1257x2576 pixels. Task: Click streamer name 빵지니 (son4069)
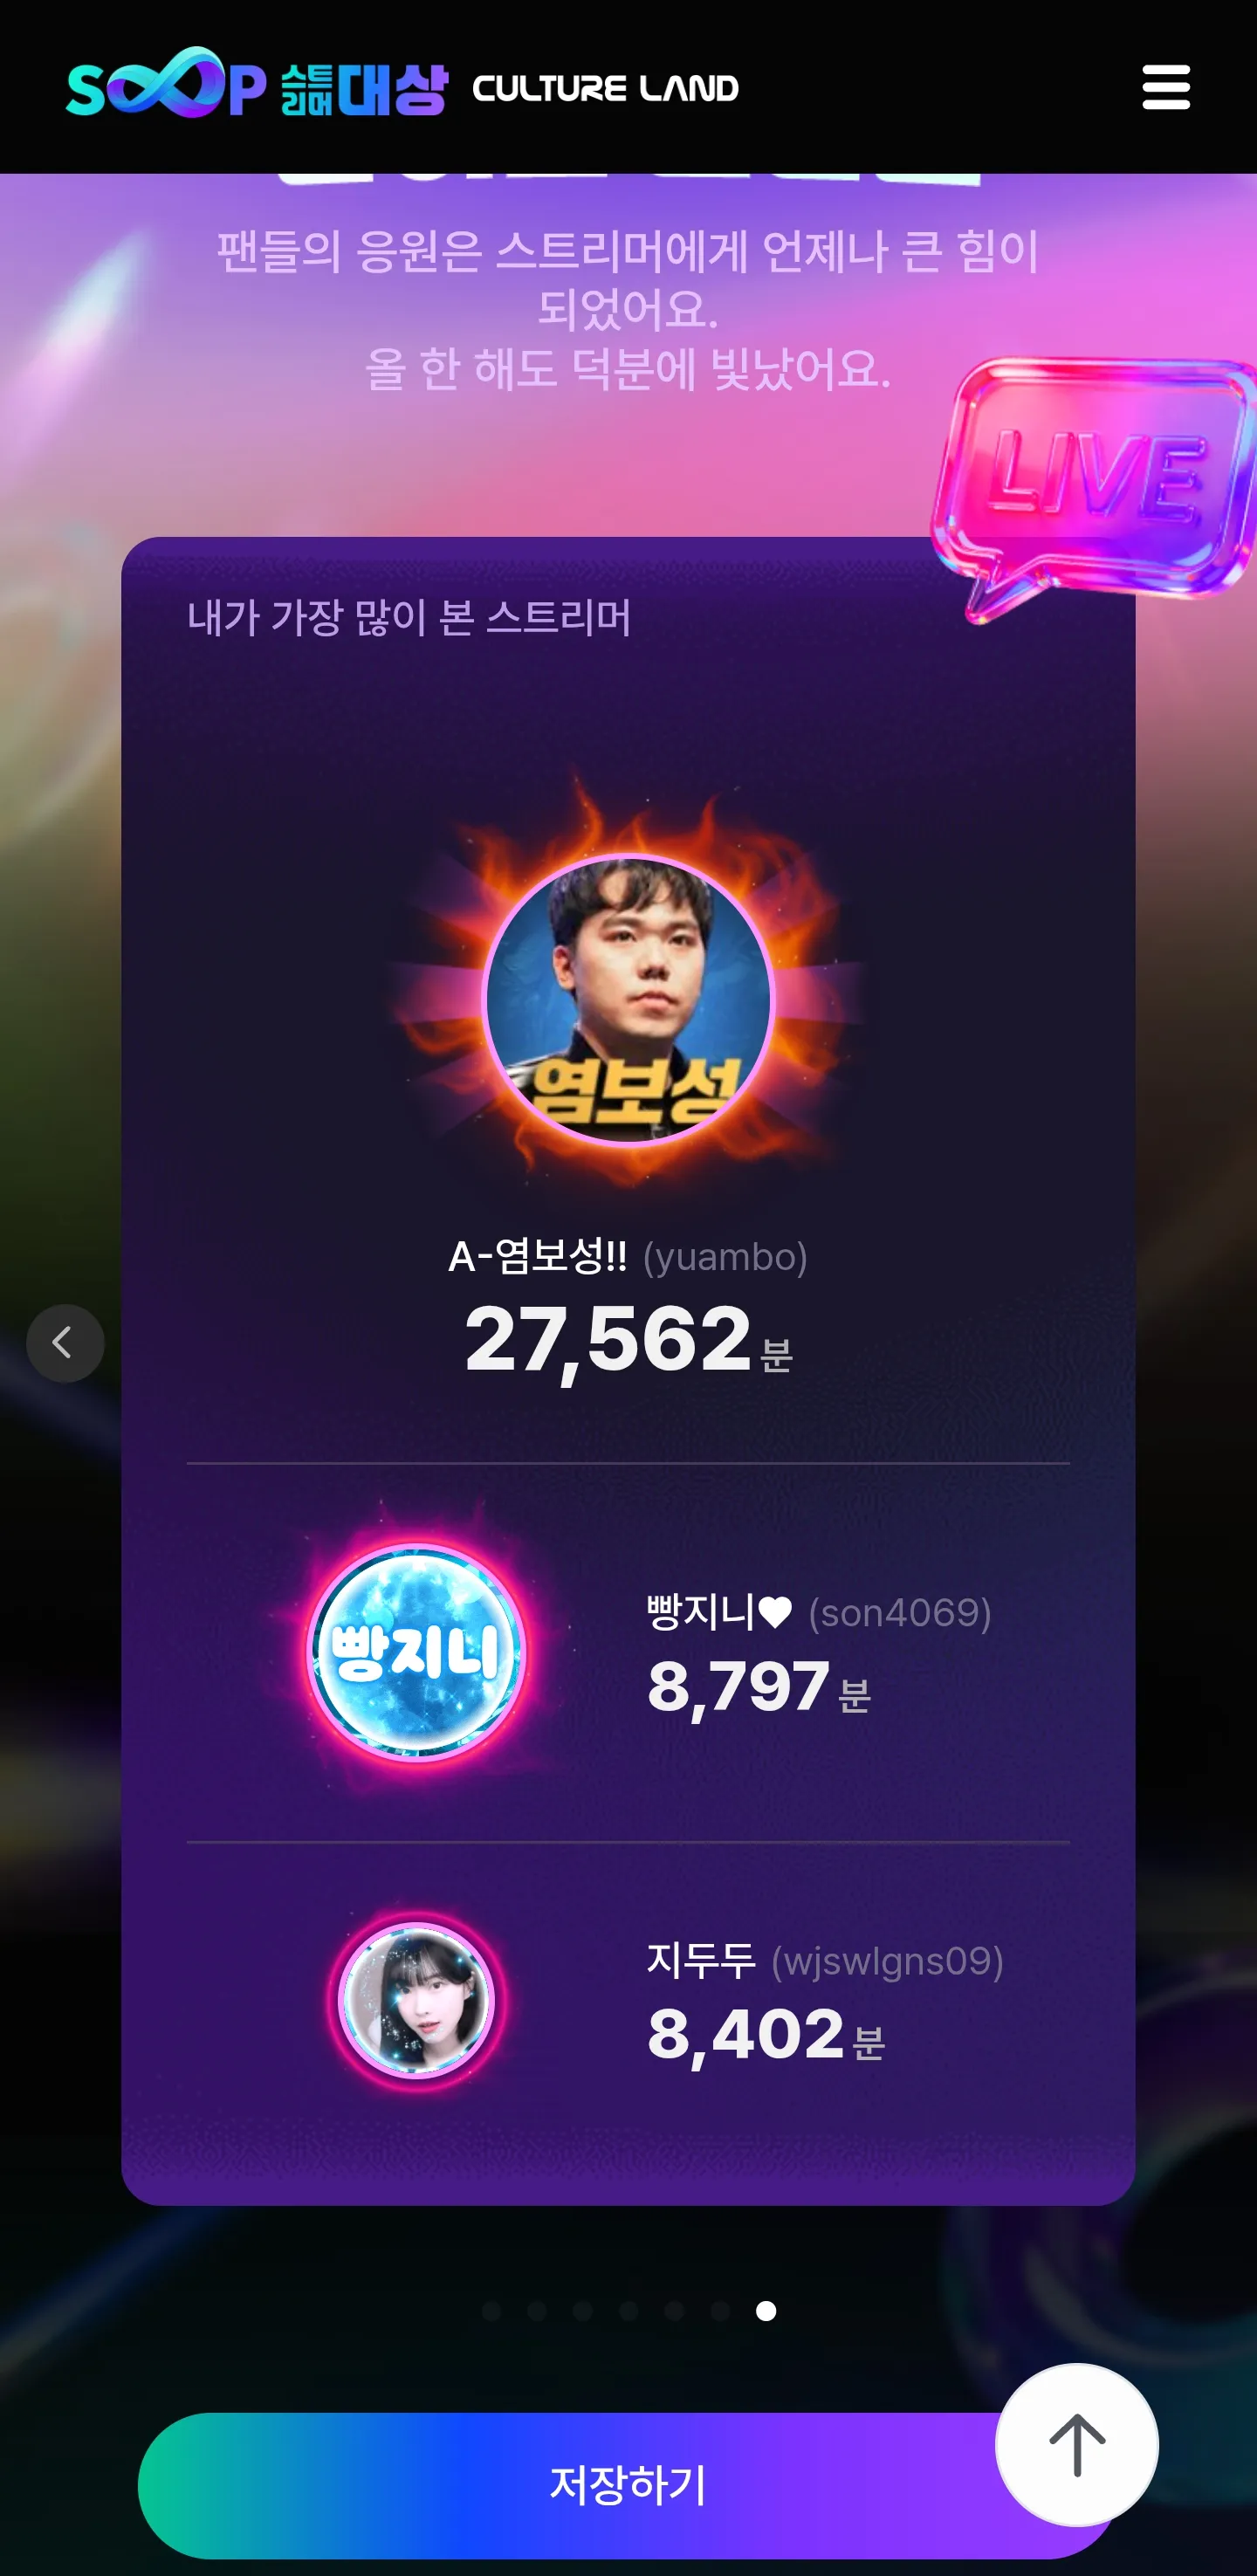[x=819, y=1612]
